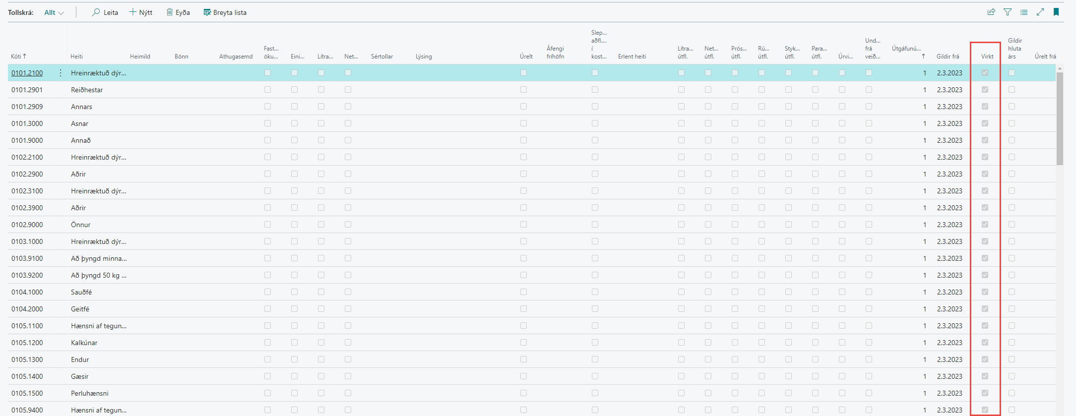Click the Gildir frá column header

[948, 57]
